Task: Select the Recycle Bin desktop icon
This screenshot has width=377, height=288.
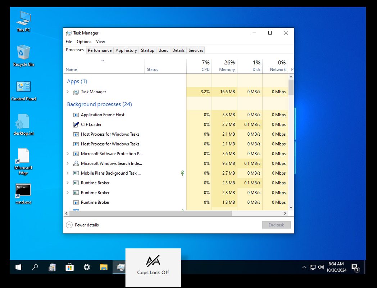Action: pos(24,56)
